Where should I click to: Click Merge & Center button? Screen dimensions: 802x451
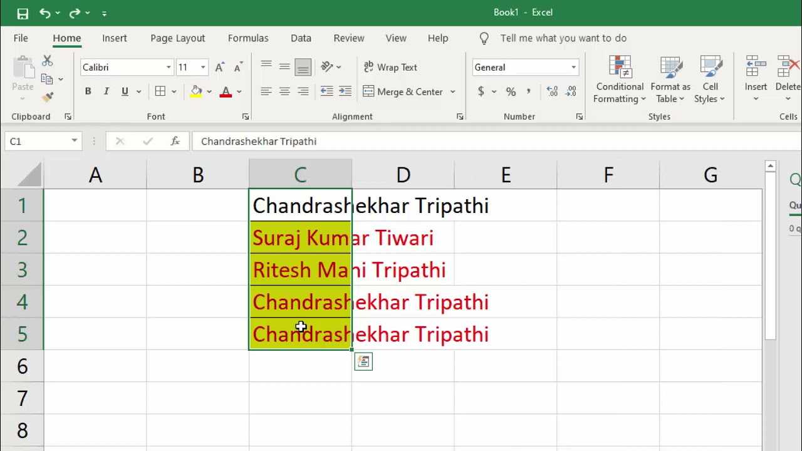403,91
